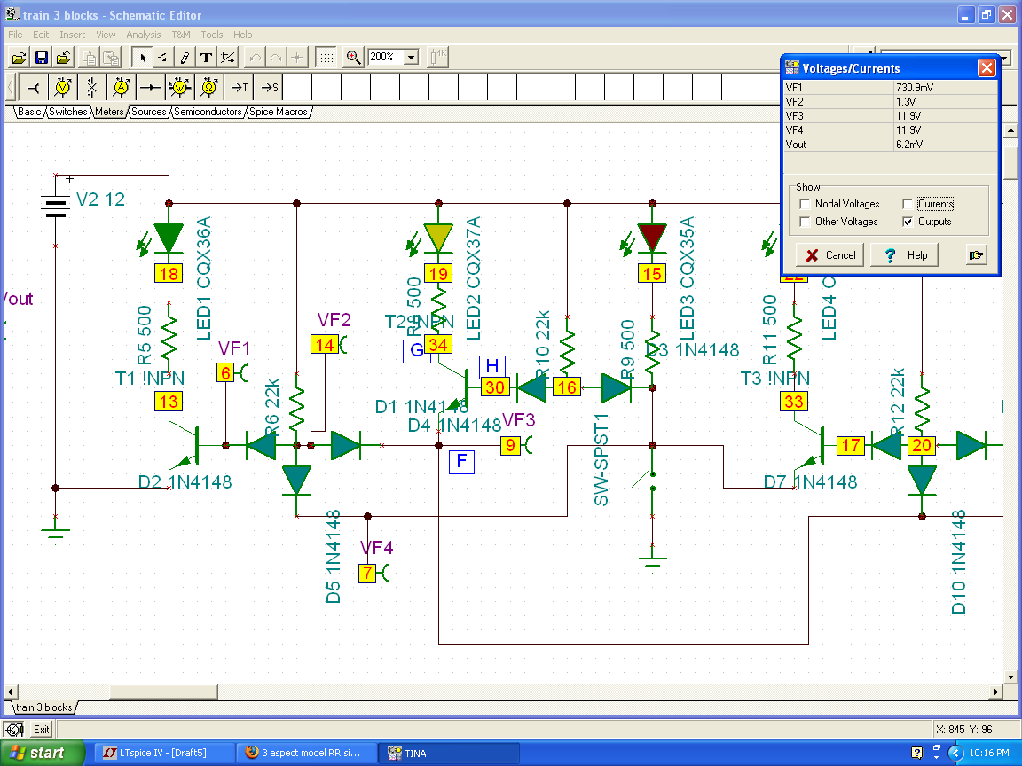This screenshot has height=766, width=1022.
Task: Switch to the Meters component tab
Action: (x=109, y=112)
